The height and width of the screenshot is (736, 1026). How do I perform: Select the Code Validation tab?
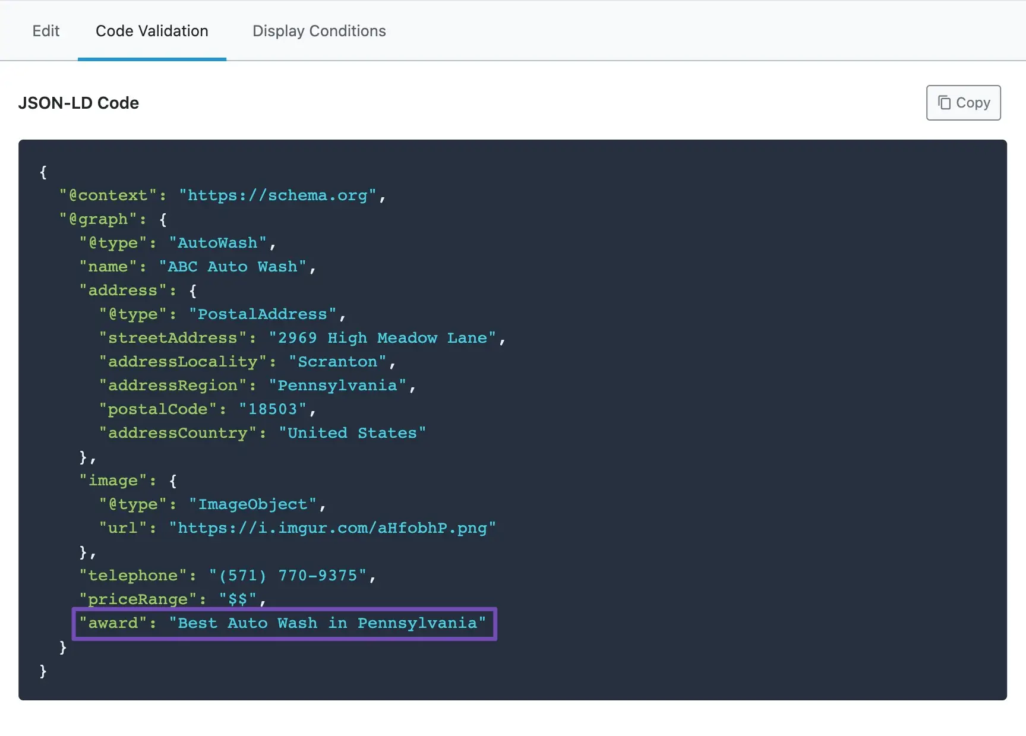(151, 31)
